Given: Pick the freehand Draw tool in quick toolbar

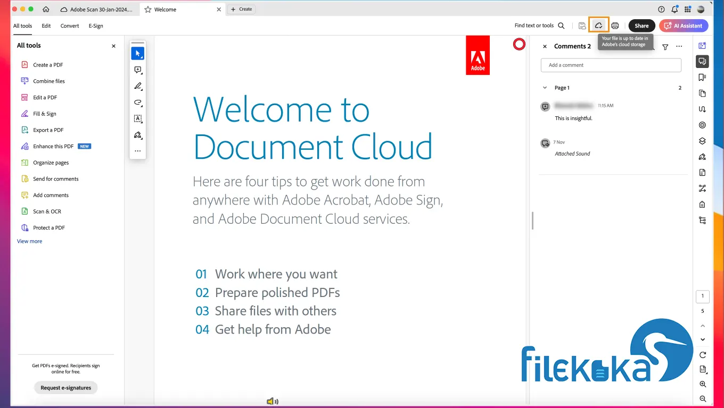Looking at the screenshot, I should tap(137, 103).
